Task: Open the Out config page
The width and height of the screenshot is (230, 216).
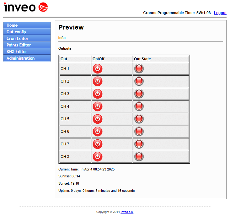Action: [27, 32]
